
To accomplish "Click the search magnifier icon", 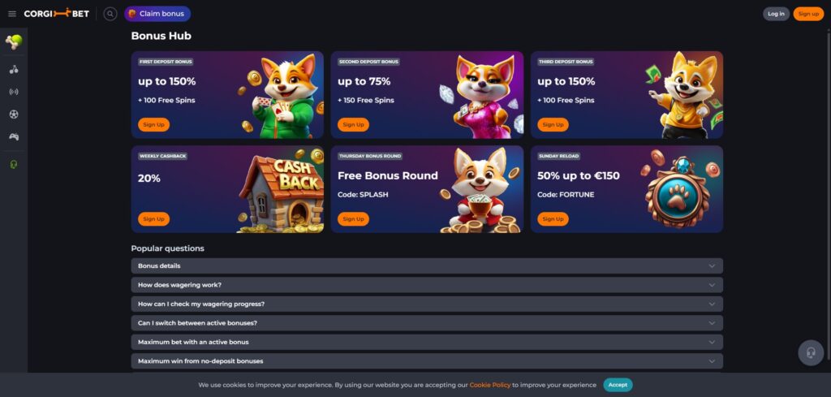I will [110, 14].
